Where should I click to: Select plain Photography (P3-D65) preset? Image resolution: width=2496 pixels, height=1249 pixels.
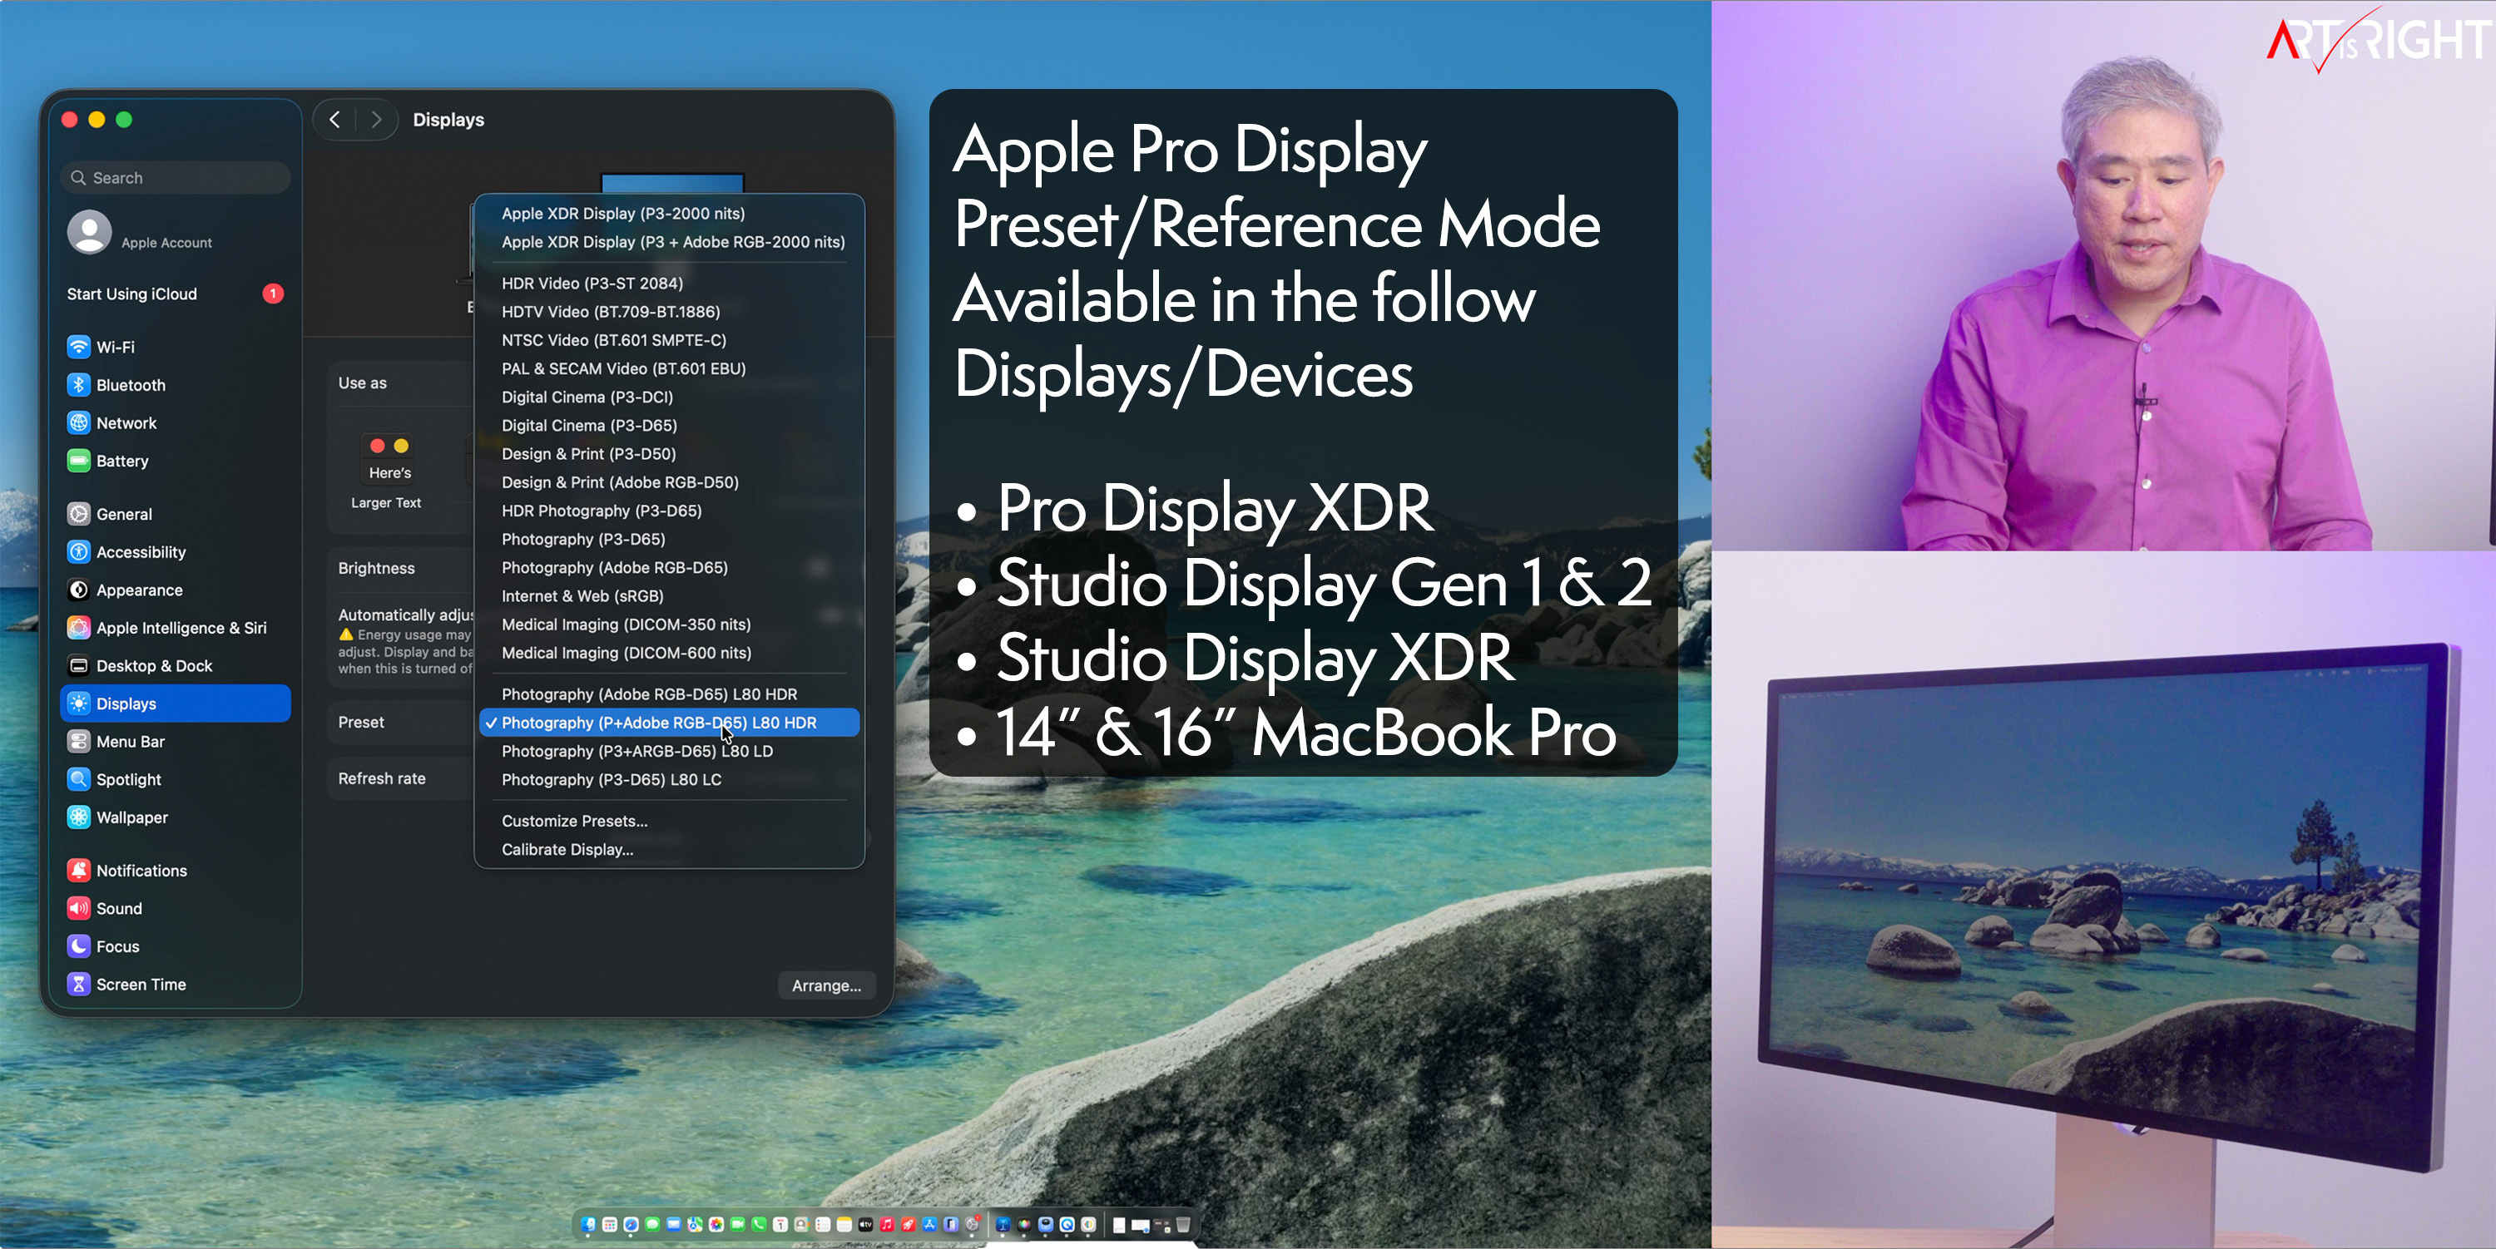669,540
